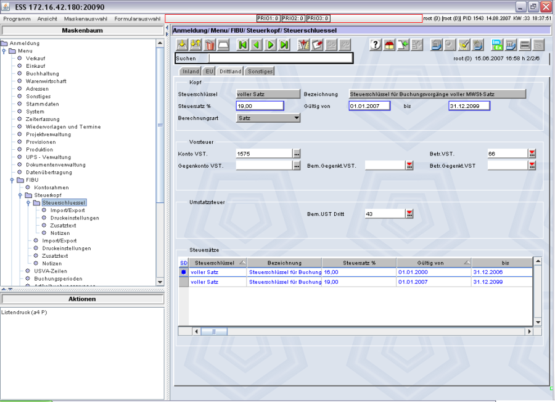Switch to the Sonstiges tab
This screenshot has height=402, width=555.
pos(260,71)
